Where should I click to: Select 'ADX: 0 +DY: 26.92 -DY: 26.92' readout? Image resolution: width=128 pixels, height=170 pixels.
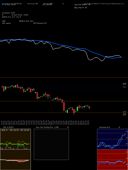tap(15, 130)
